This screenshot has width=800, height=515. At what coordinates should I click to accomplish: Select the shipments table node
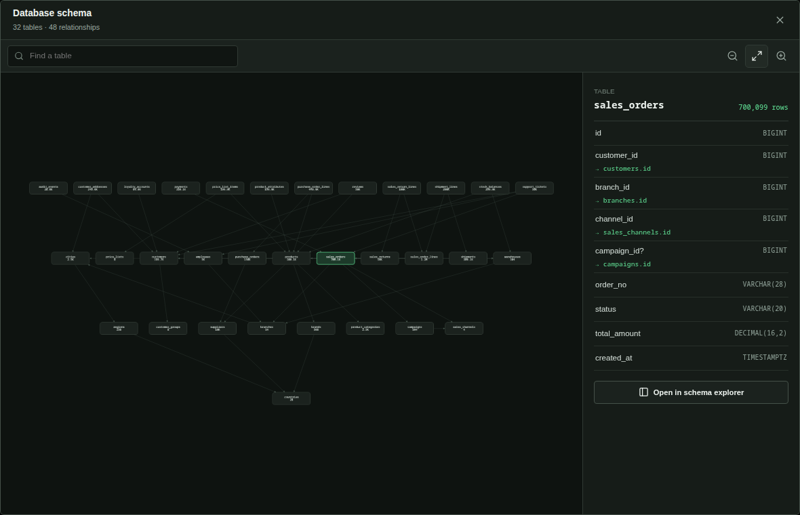tap(468, 258)
